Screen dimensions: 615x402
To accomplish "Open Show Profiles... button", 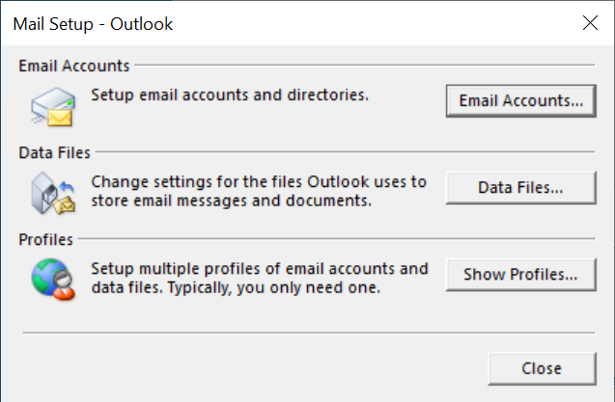I will (521, 275).
